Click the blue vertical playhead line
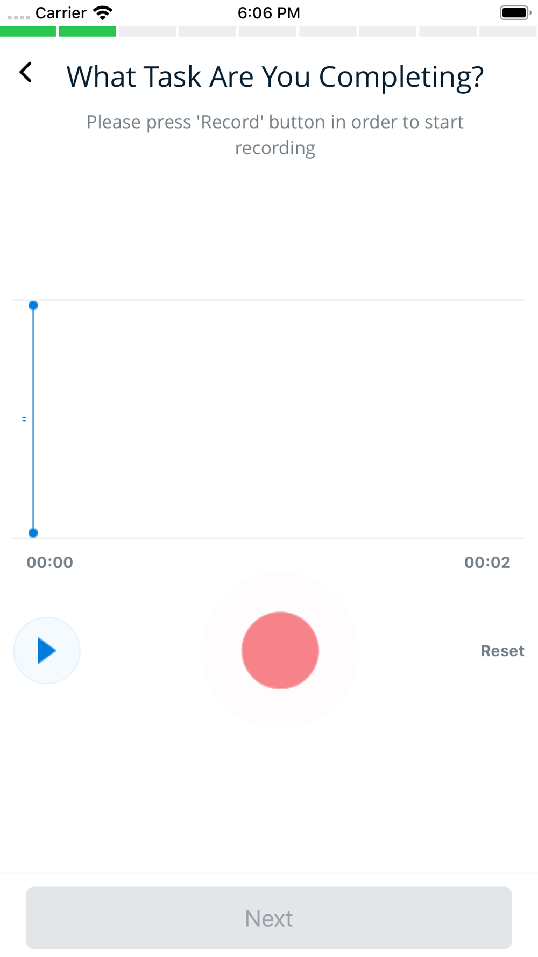 pos(33,420)
